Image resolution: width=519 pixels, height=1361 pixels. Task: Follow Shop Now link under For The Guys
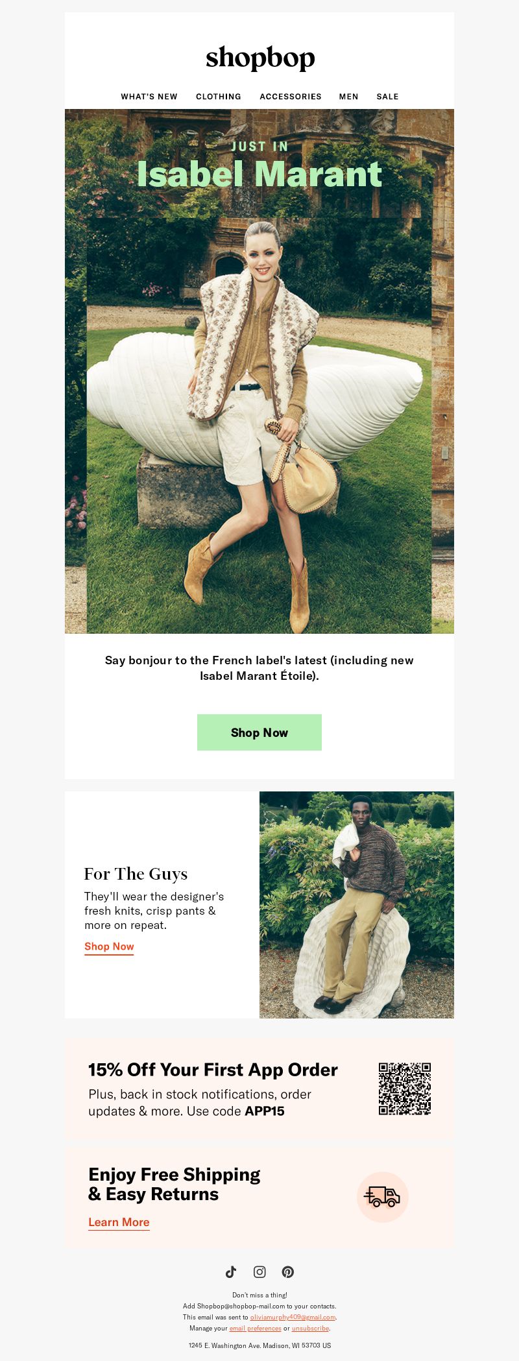click(x=109, y=946)
